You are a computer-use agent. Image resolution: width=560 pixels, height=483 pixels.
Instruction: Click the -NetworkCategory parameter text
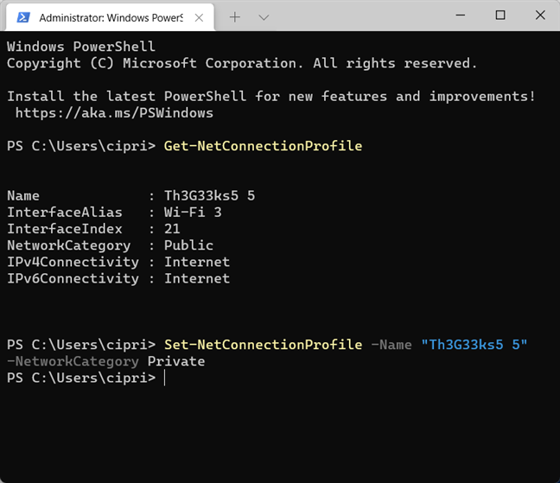73,362
